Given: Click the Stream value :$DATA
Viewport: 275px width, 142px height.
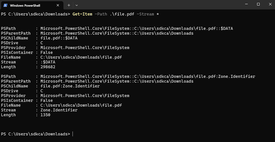Looking at the screenshot, I should click(48, 62).
